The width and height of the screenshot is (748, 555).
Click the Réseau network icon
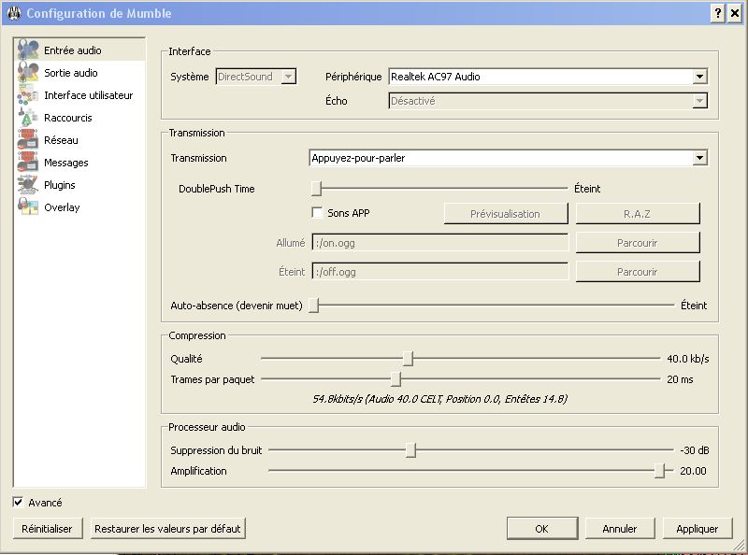point(28,139)
